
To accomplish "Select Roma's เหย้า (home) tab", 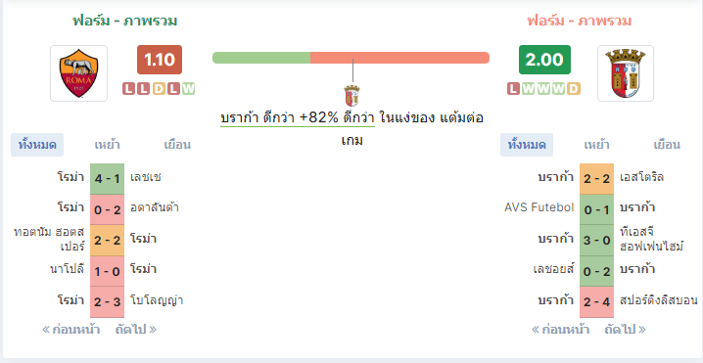I will (x=107, y=145).
